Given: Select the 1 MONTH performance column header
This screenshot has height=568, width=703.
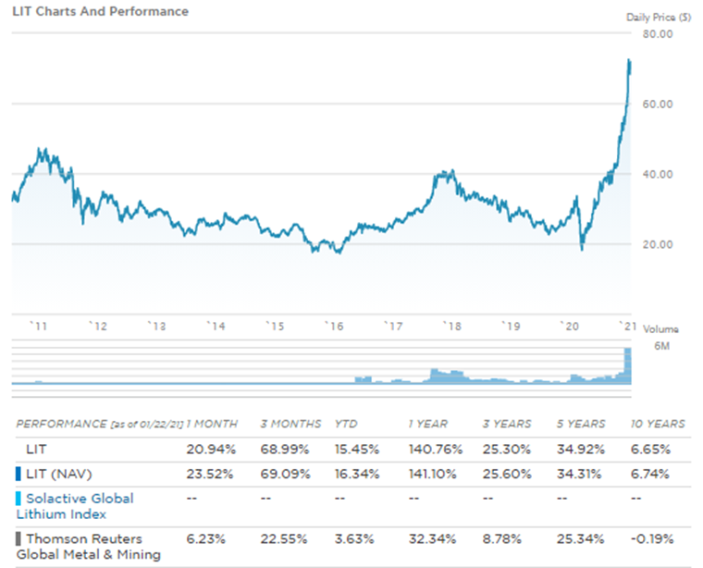Looking at the screenshot, I should [x=212, y=424].
